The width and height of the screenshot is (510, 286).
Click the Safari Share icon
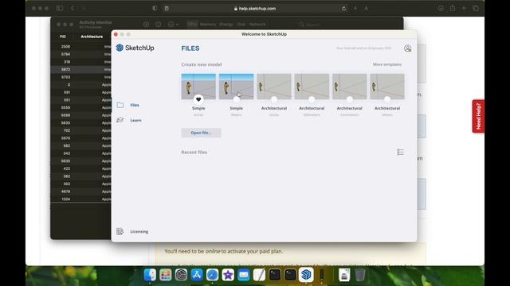453,9
